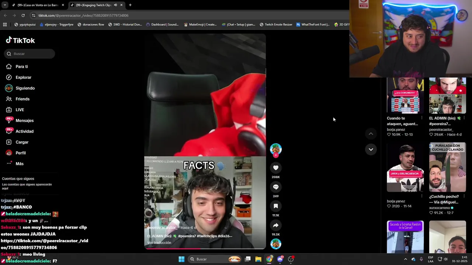Image resolution: width=472 pixels, height=265 pixels.
Task: Open the borja.yanez 'Cuando te ataquen' thumbnail
Action: coord(405,95)
